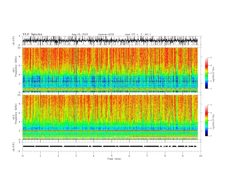The width and height of the screenshot is (226, 175).
Task: Click the "4" kHz tick of ch.2 axis
Action: [20, 122]
